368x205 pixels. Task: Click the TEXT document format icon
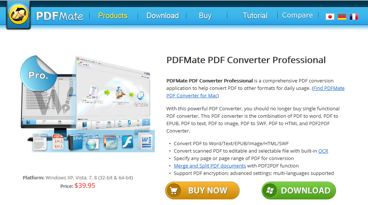pyautogui.click(x=40, y=142)
